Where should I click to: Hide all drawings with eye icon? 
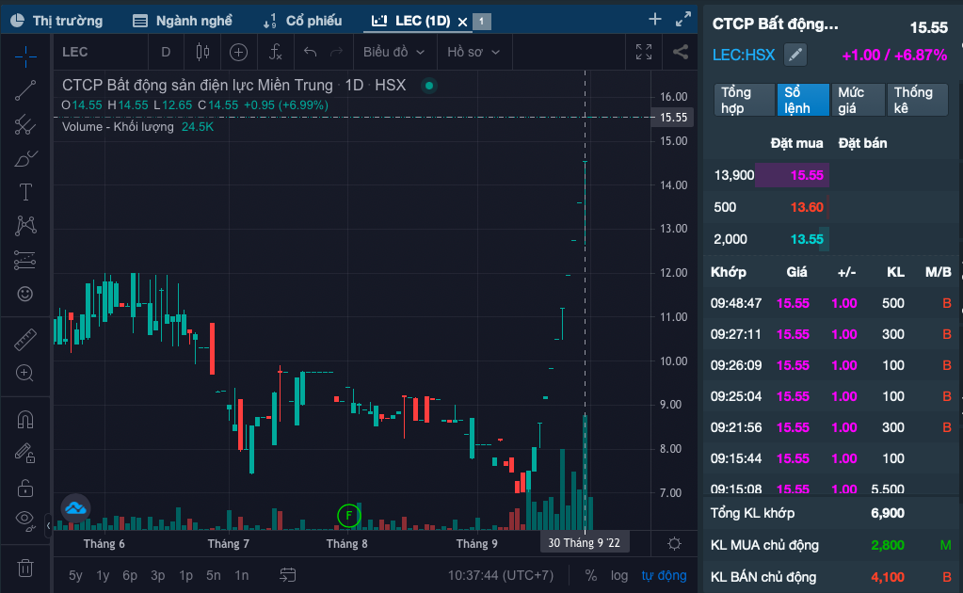[25, 519]
